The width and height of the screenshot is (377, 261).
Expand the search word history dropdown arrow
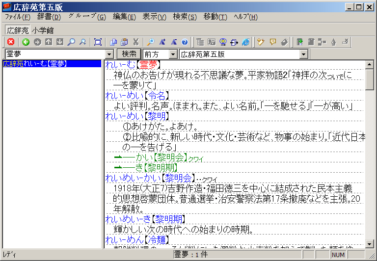[109, 54]
